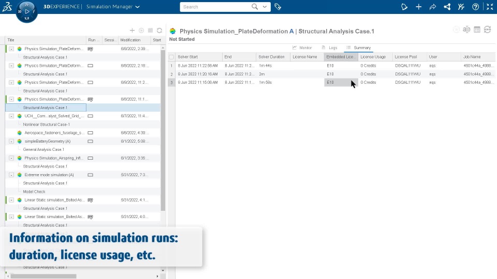Screen dimensions: 497x279
Task: Collapse the simpleBatteryGeometry tree node
Action: (11, 142)
